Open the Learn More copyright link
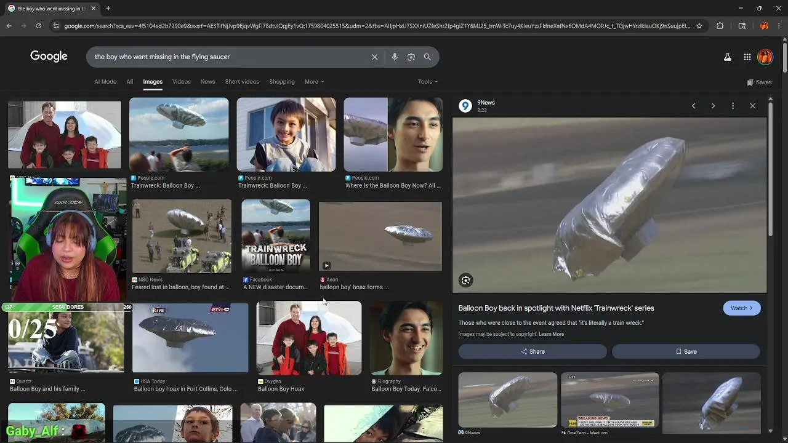The image size is (788, 443). [x=551, y=334]
